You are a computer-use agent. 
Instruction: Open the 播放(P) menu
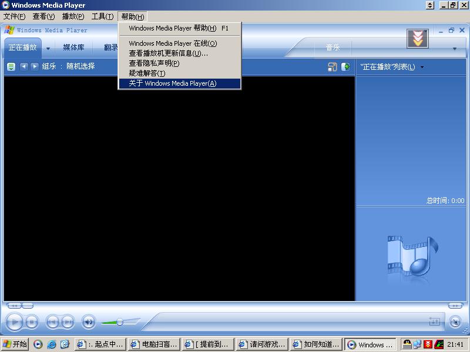[x=73, y=16]
